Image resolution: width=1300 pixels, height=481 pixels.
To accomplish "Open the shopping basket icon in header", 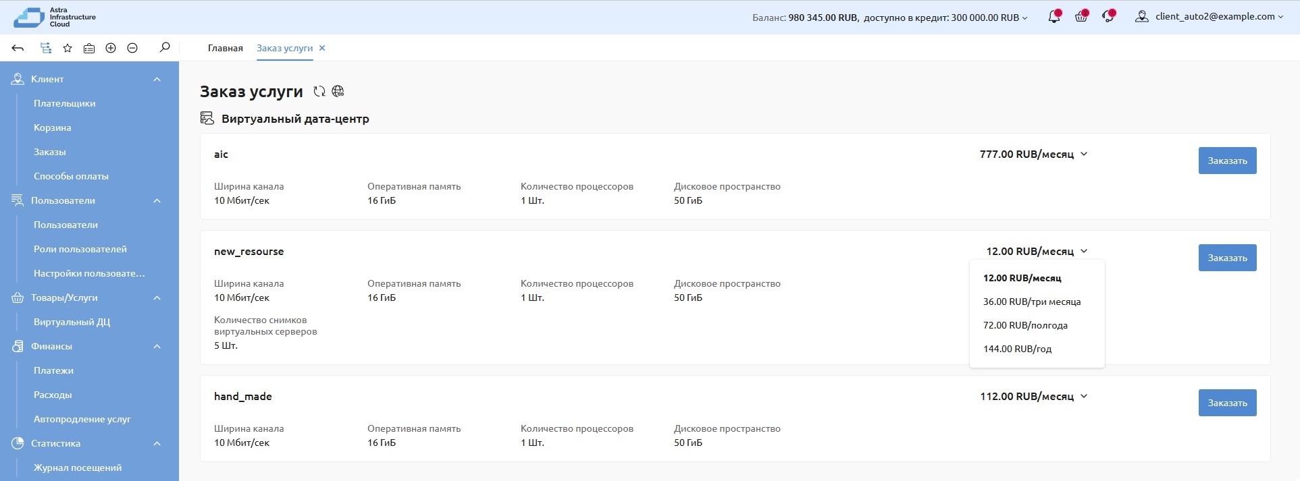I will pos(1081,17).
